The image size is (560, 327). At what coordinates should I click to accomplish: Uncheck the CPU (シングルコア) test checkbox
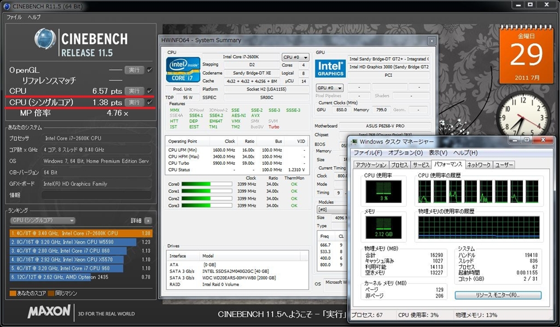tap(149, 102)
